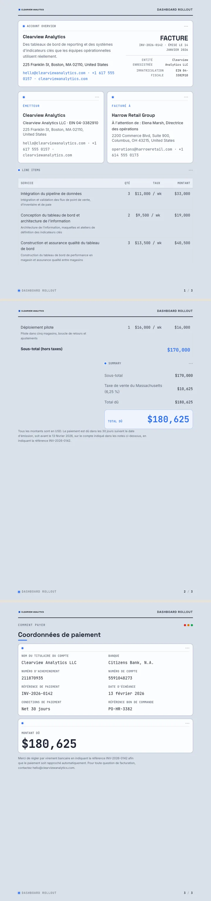Open the dashes menu beside SUMMARY heading
Image resolution: width=211 pixels, height=901 pixels.
(x=191, y=364)
